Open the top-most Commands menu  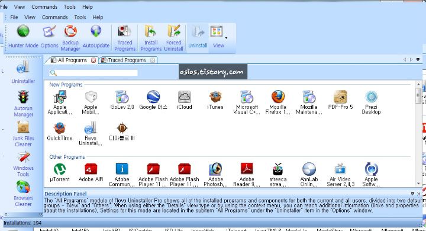(44, 7)
